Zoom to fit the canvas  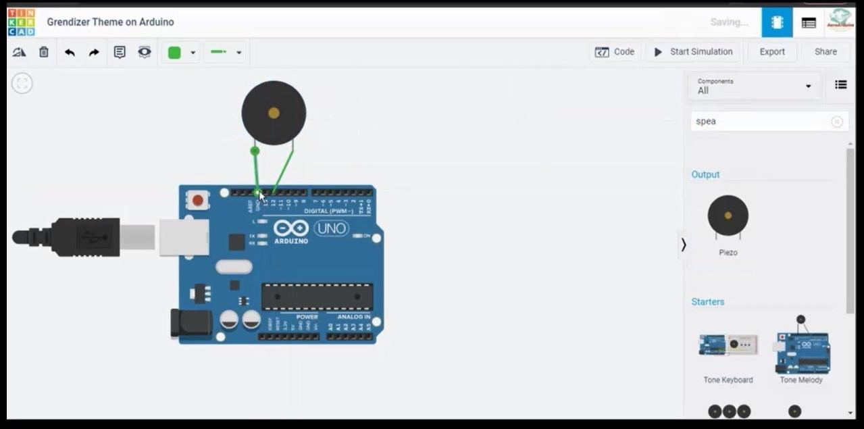coord(22,83)
